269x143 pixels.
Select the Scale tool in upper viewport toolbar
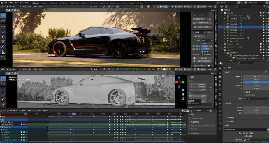point(3,36)
